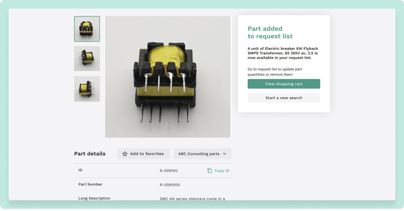Image resolution: width=404 pixels, height=211 pixels.
Task: Select the third transformer thumbnail image
Action: click(87, 89)
